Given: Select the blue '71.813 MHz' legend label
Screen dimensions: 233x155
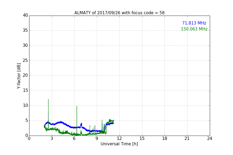Looking at the screenshot, I should pos(194,23).
